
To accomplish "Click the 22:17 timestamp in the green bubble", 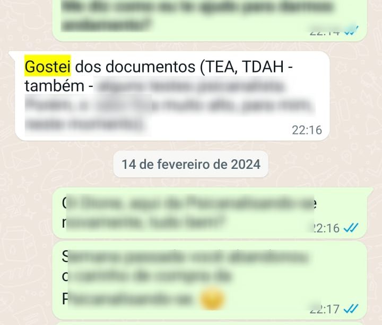I will click(324, 309).
